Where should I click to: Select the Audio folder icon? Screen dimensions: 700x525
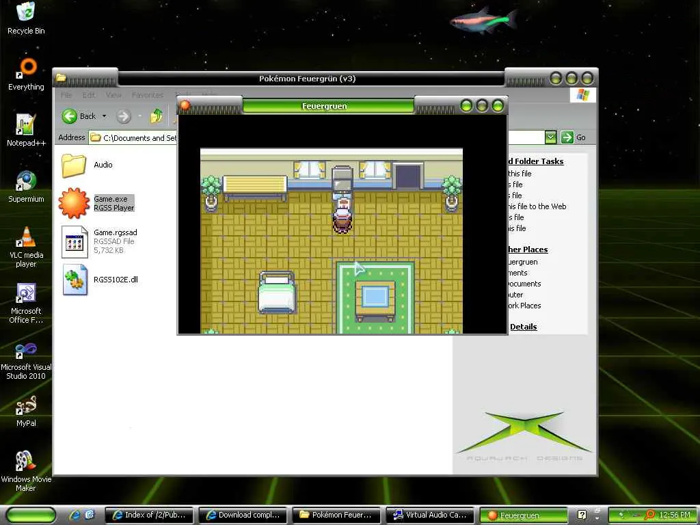click(x=74, y=165)
